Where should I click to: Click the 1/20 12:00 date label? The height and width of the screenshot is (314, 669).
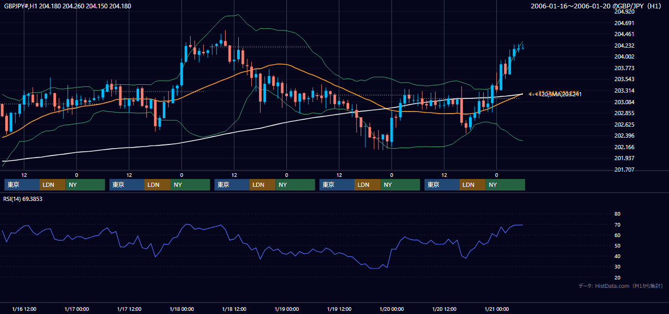[444, 309]
